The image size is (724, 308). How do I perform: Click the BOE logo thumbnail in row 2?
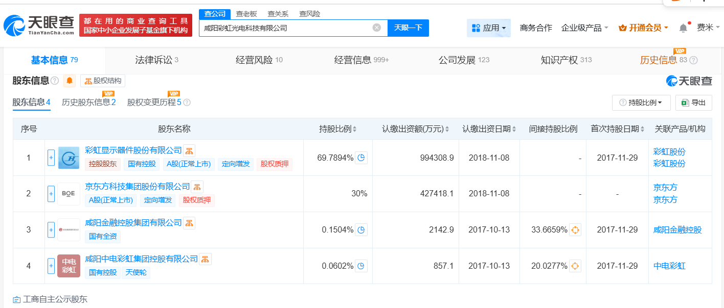(x=68, y=193)
